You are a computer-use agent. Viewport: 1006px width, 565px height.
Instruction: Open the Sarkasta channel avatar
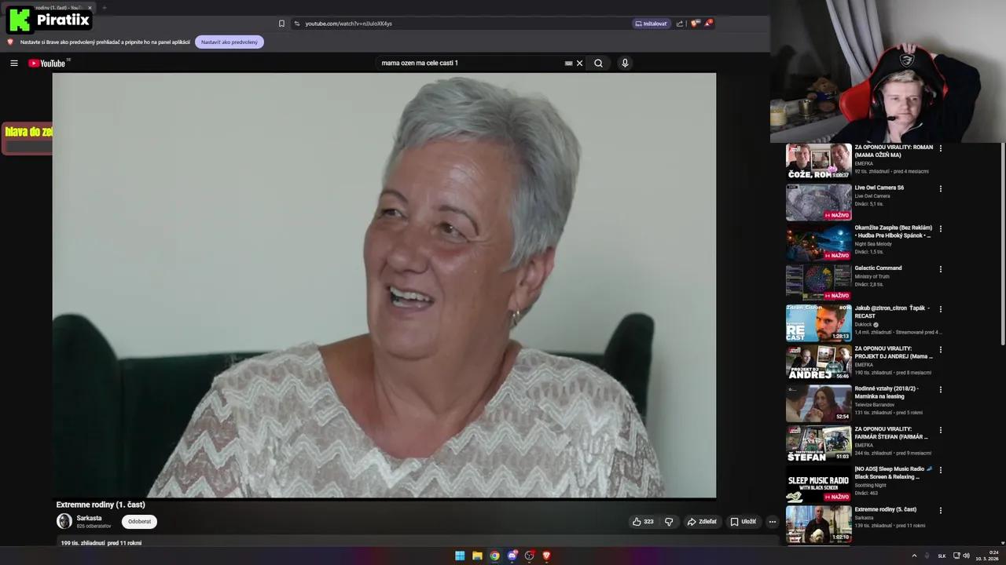[64, 521]
